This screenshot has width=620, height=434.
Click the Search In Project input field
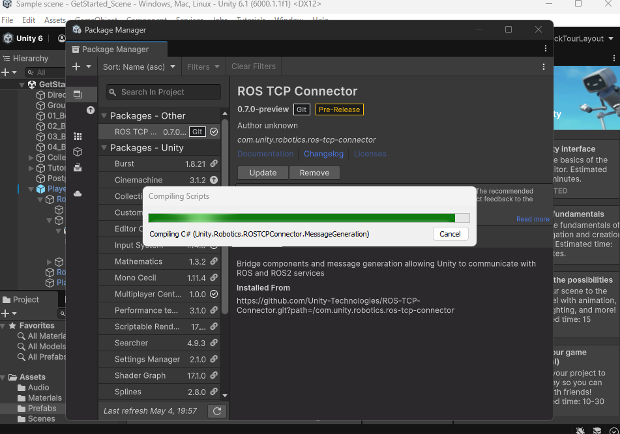coord(163,92)
